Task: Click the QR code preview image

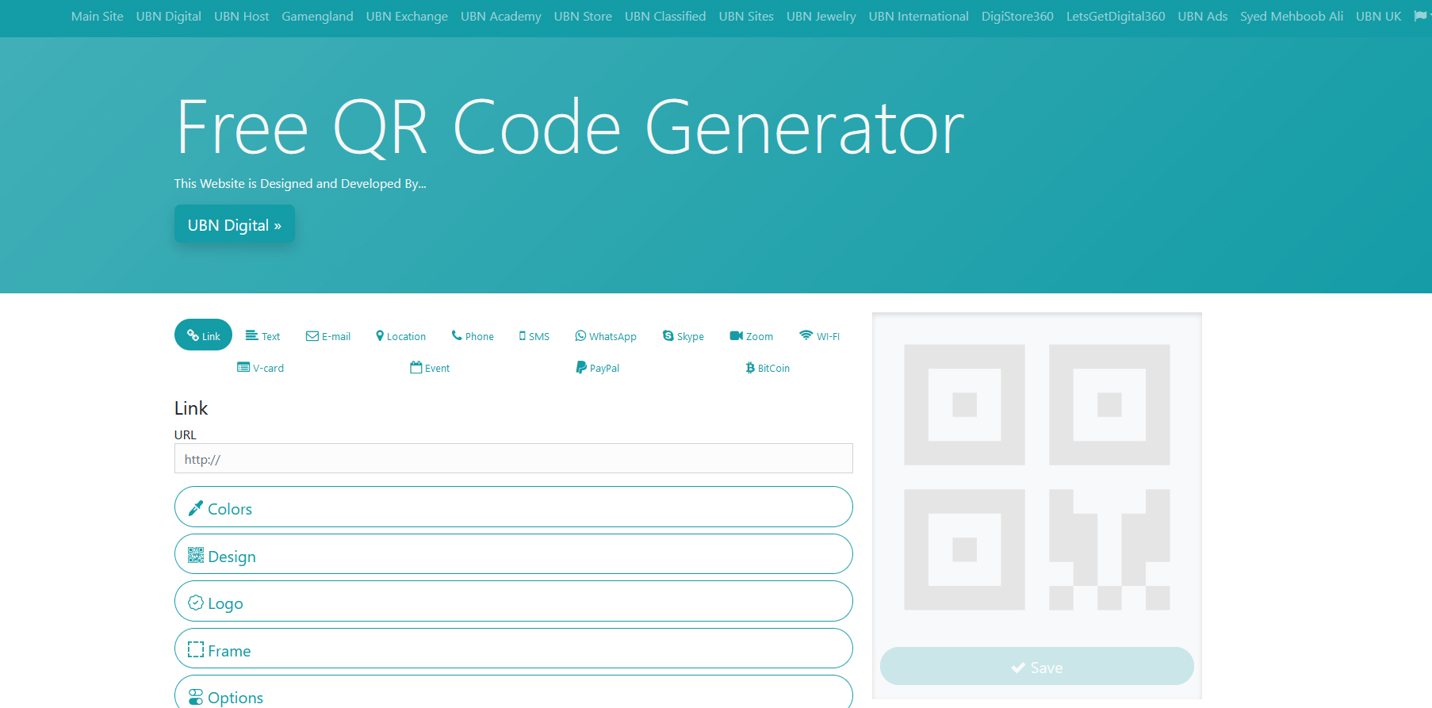Action: pos(1036,476)
